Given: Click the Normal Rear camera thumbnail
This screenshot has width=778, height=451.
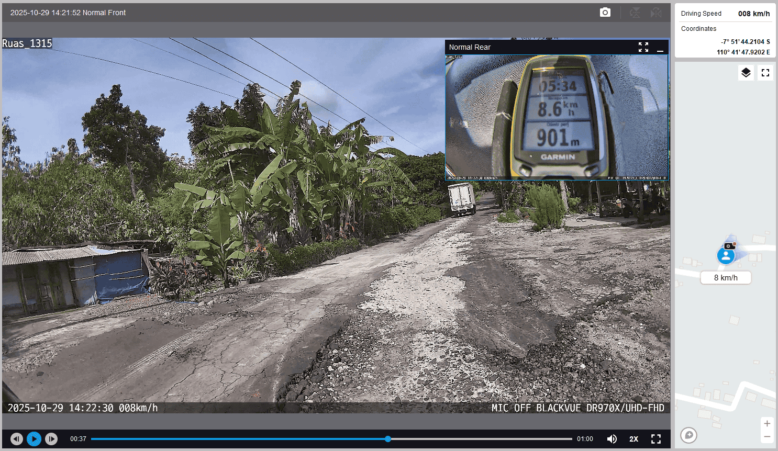Looking at the screenshot, I should 557,117.
